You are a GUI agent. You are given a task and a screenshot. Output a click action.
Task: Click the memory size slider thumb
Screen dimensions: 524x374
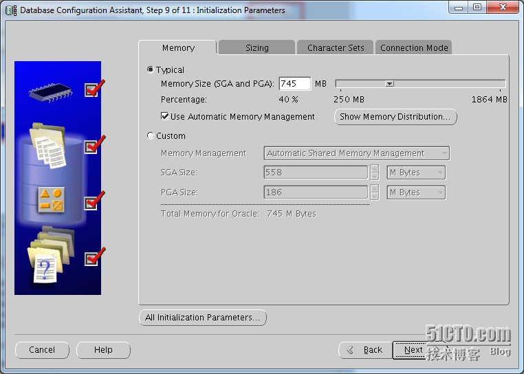pyautogui.click(x=389, y=84)
